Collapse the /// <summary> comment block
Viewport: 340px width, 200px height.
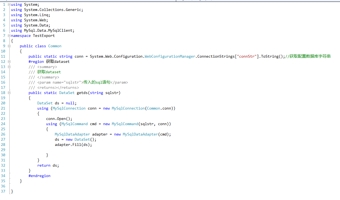pyautogui.click(x=9, y=67)
